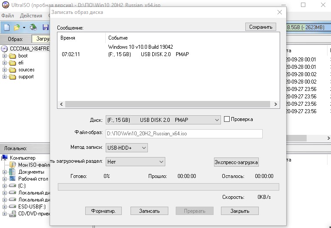Expand the boot folder node
This screenshot has width=331, height=228.
[x=4, y=56]
